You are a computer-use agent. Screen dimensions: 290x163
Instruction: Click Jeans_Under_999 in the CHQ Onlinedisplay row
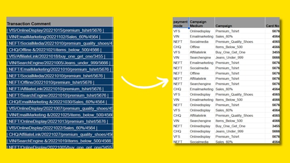[x=229, y=131]
